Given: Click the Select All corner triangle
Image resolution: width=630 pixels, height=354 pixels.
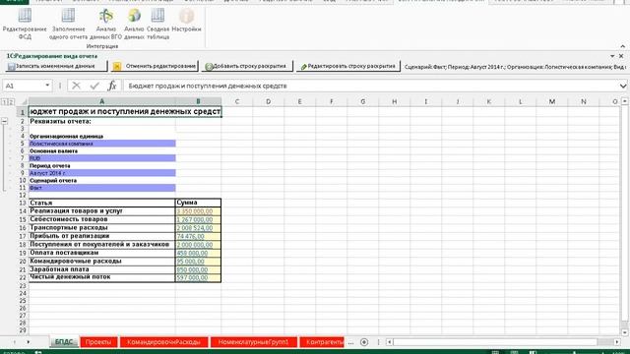Looking at the screenshot, I should pyautogui.click(x=23, y=102).
